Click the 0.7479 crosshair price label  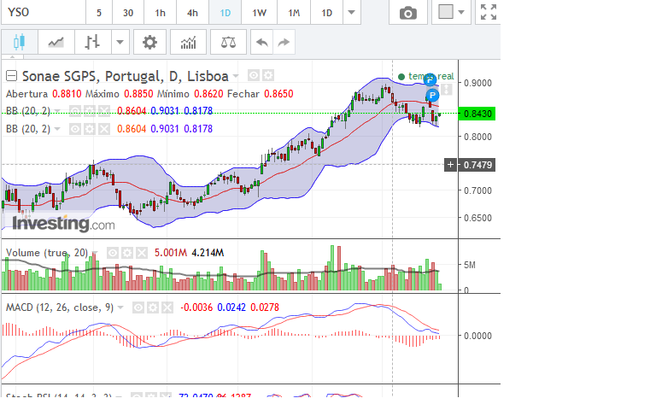pos(477,165)
